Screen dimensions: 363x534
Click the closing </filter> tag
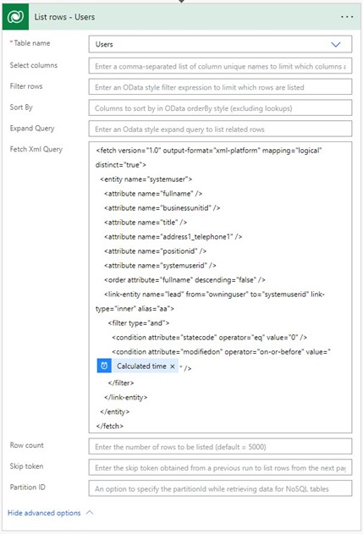(x=121, y=383)
